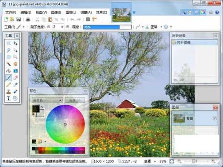This screenshot has width=223, height=167.
Task: Click the Print icon in toolbar
Action: (x=28, y=19)
